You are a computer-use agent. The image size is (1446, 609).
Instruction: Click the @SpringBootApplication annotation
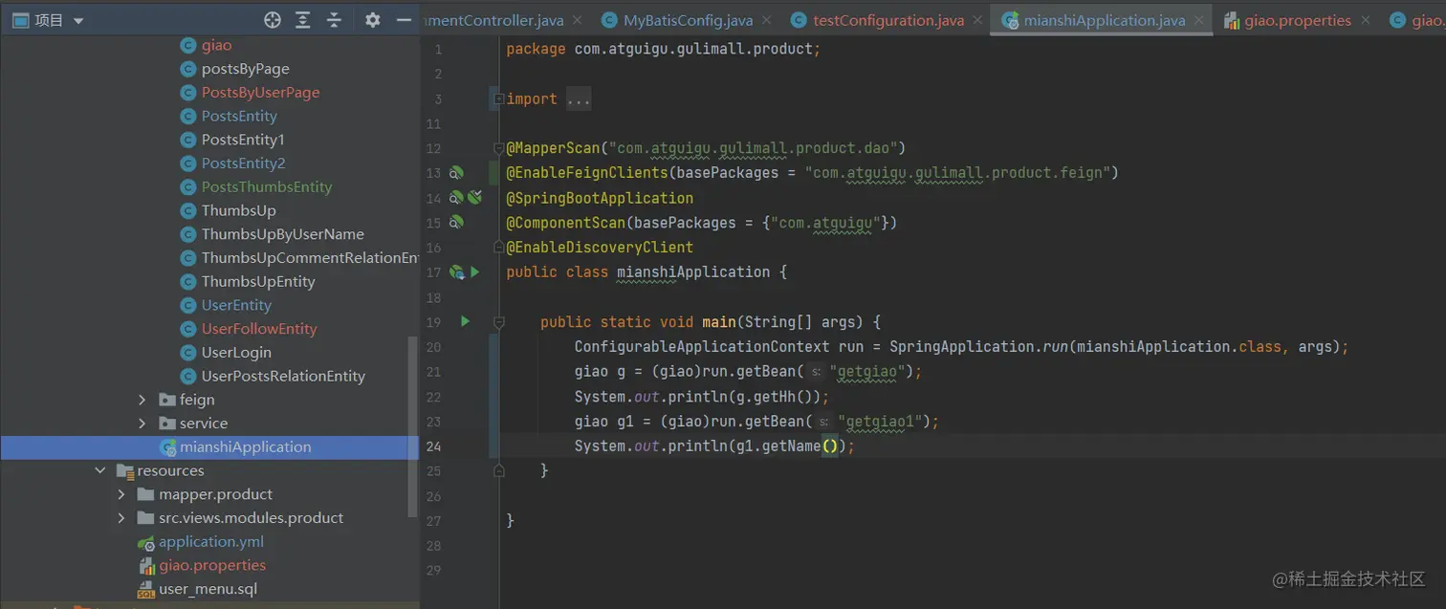[x=600, y=198]
